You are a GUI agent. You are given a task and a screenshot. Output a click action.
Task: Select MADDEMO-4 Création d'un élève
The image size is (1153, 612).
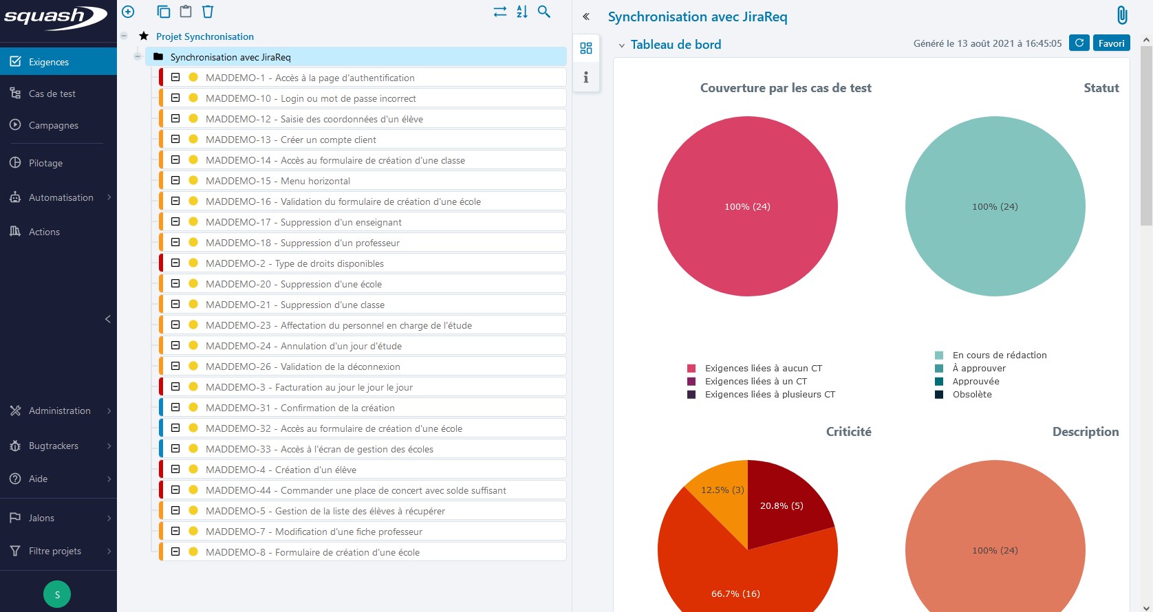click(363, 470)
